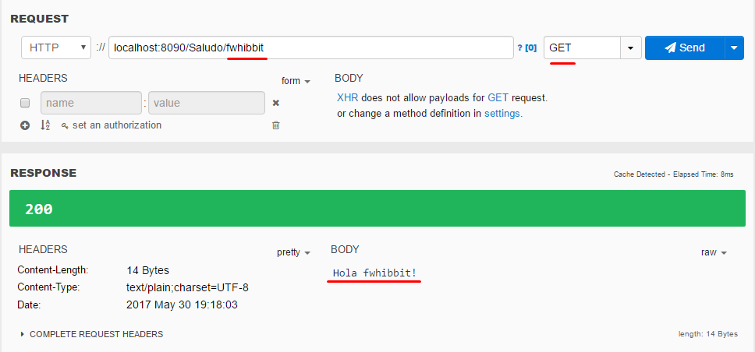The height and width of the screenshot is (352, 755).
Task: Remove the header row with X icon
Action: click(x=275, y=103)
